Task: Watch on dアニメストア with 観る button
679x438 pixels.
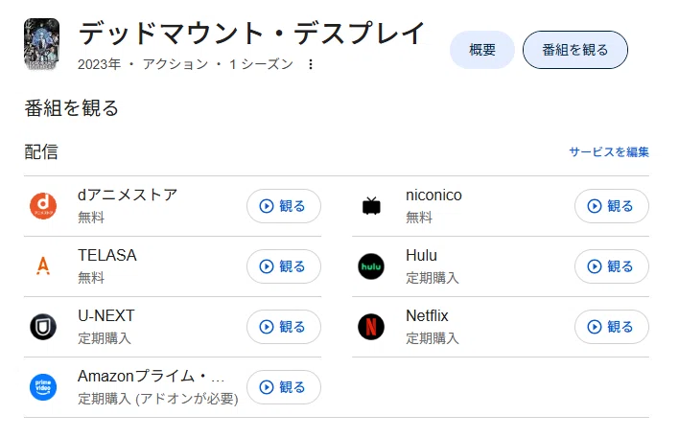Action: [x=284, y=206]
